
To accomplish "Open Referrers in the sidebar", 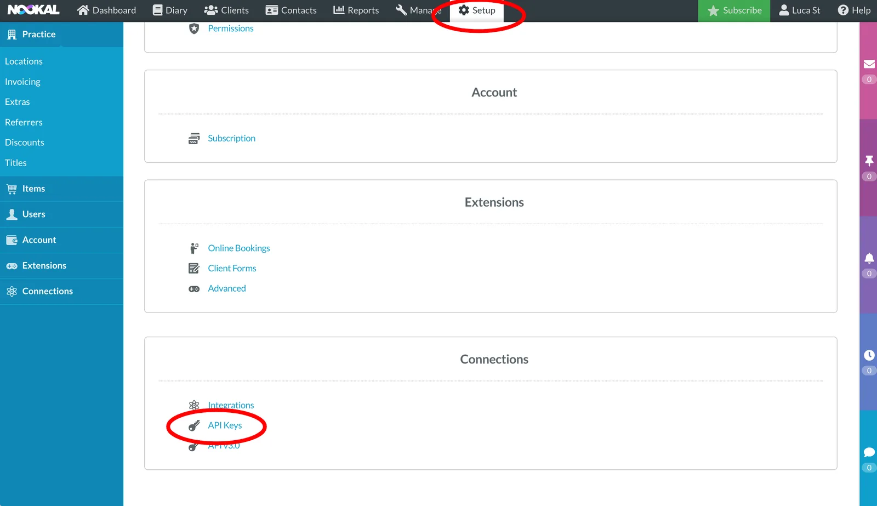I will [24, 122].
